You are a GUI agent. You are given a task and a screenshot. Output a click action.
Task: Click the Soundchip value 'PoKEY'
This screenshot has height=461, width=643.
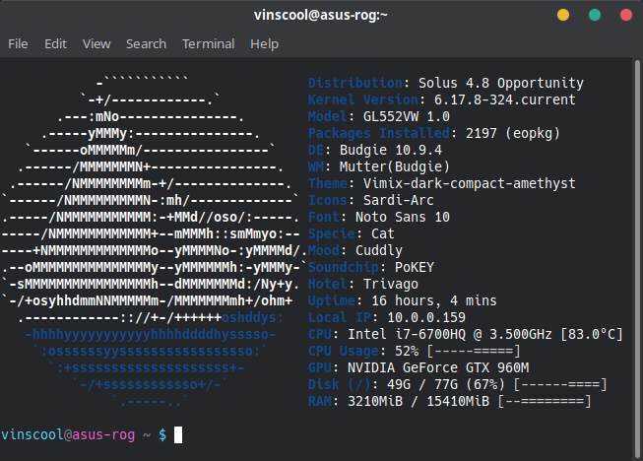coord(415,267)
